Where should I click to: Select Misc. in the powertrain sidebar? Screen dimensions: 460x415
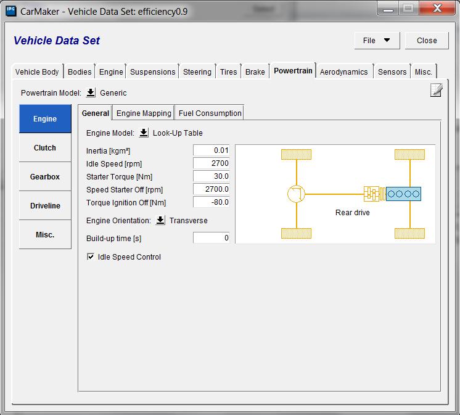45,234
